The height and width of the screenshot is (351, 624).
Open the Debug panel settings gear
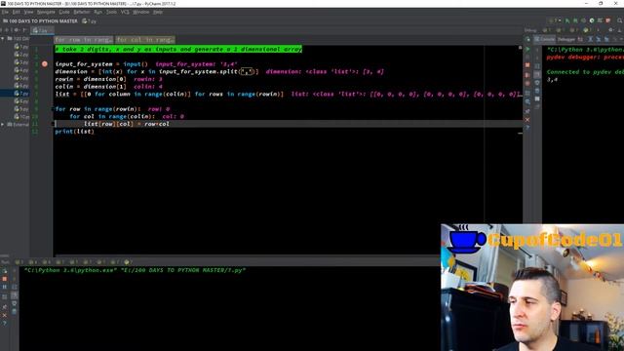[x=610, y=29]
